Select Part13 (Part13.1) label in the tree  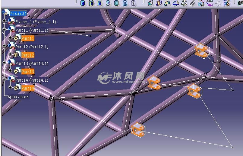point(32,63)
